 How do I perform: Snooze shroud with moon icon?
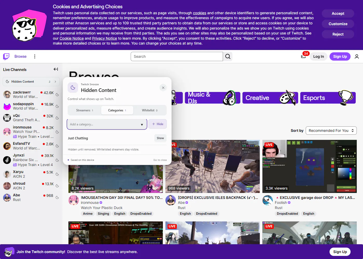click(x=57, y=186)
